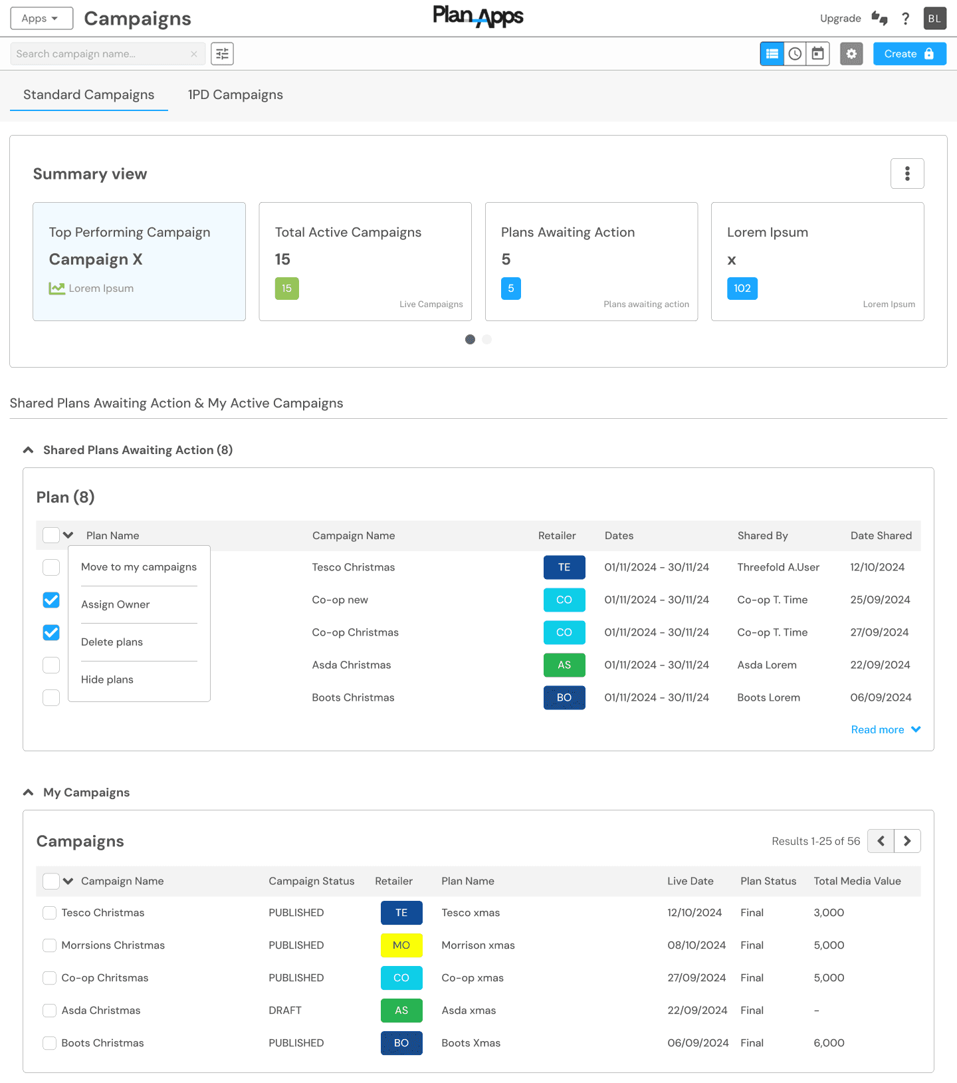
Task: Open the filter options icon beside search
Action: coord(222,54)
